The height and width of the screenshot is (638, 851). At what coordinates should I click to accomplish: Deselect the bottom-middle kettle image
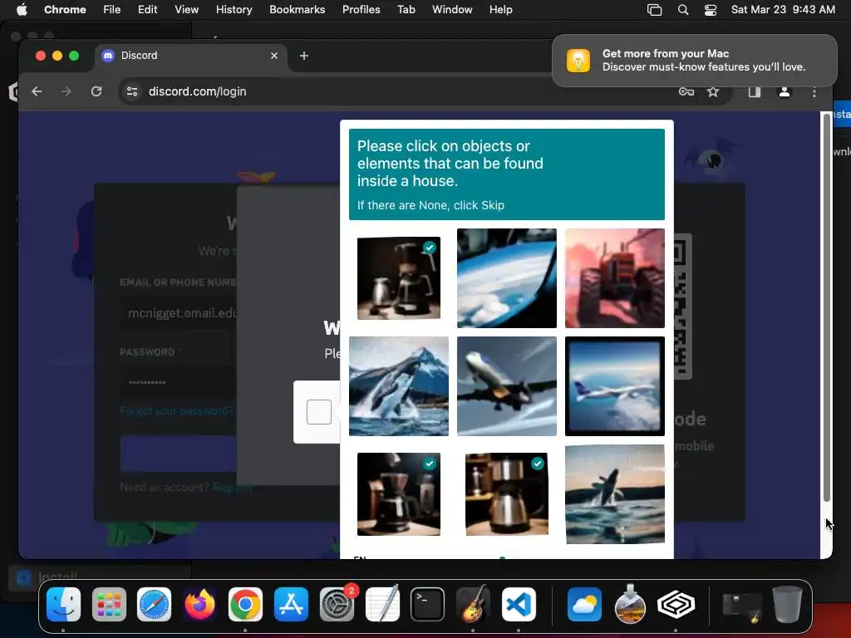click(506, 494)
